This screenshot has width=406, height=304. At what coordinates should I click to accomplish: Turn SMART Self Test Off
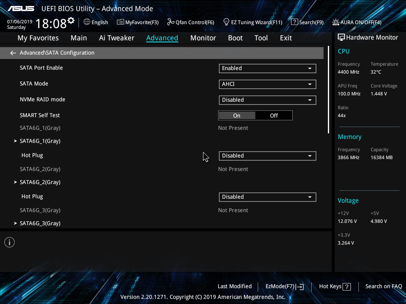coord(274,116)
